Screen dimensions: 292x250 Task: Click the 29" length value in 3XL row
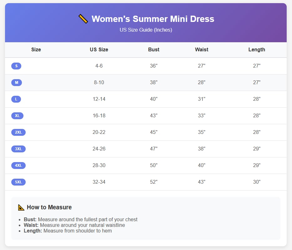[x=257, y=149]
